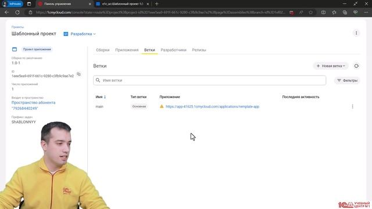Focus the 'Имя ветки' search field
372x209 pixels.
point(209,80)
